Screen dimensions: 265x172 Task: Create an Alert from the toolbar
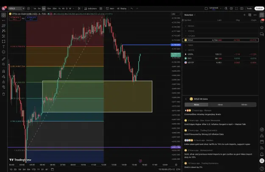110,8
